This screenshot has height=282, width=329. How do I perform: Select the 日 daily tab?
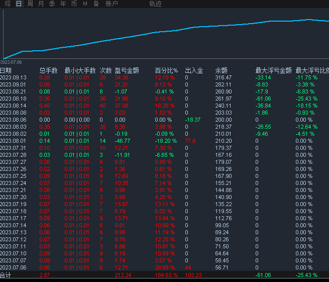pos(19,4)
